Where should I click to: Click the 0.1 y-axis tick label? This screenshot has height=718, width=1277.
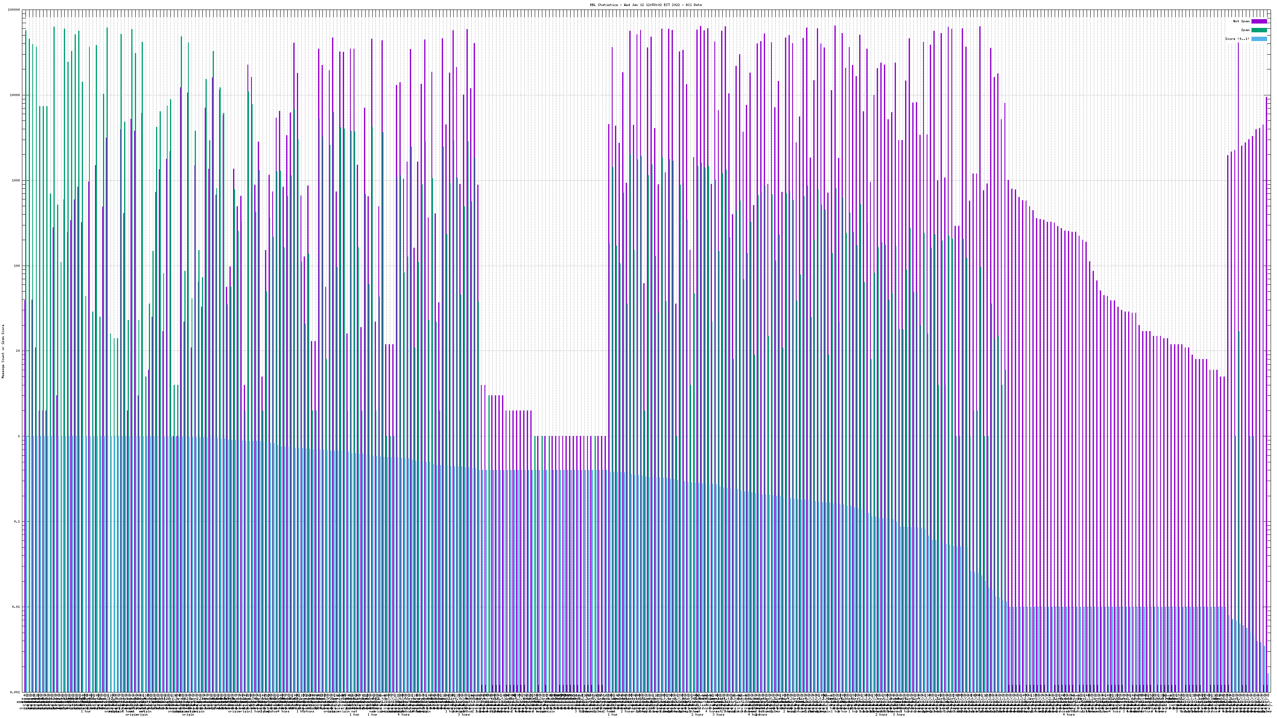[x=17, y=522]
